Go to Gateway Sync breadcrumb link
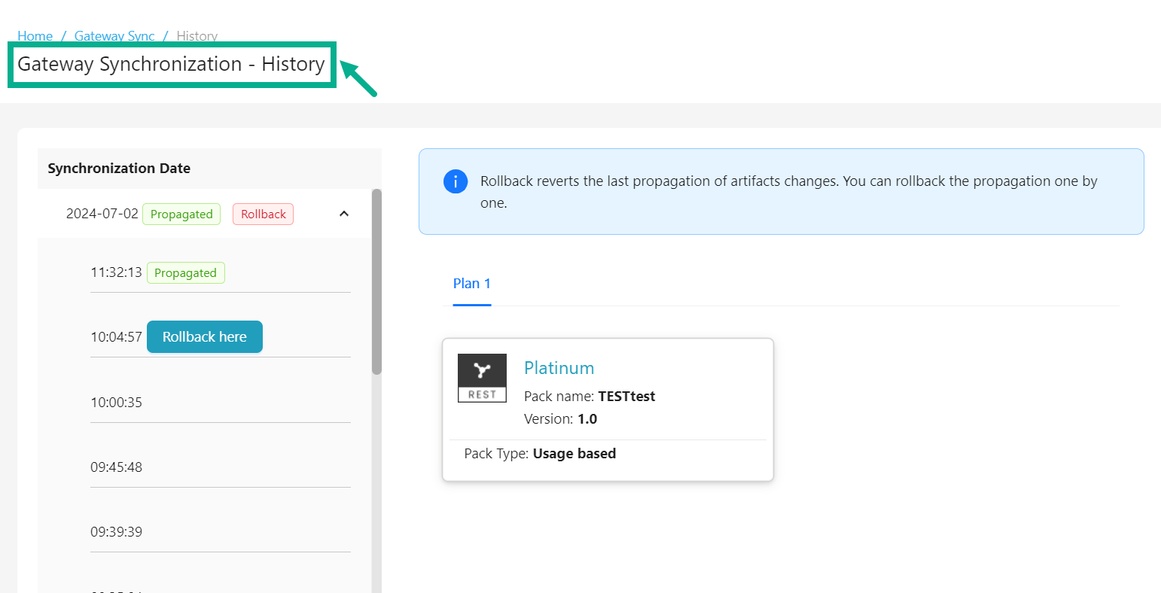 point(114,36)
